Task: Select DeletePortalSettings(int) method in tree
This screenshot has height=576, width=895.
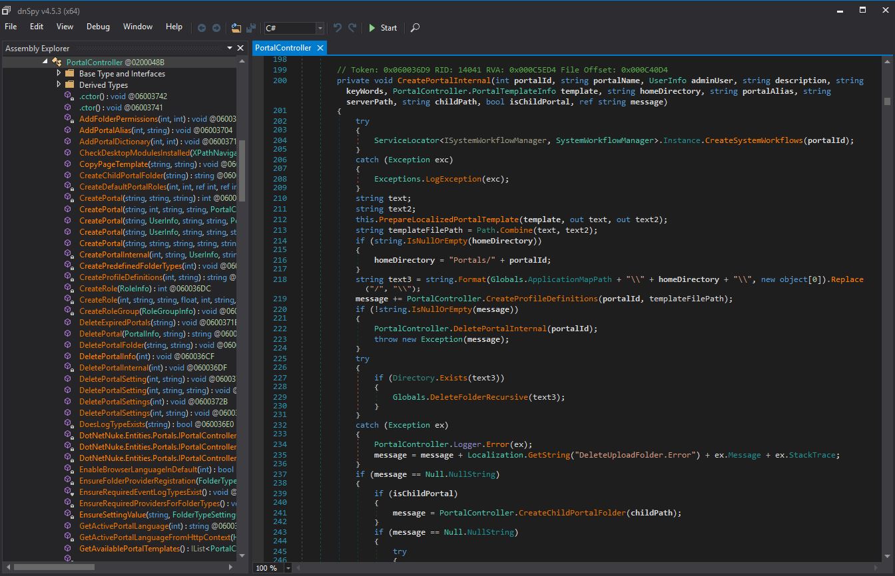Action: click(153, 401)
